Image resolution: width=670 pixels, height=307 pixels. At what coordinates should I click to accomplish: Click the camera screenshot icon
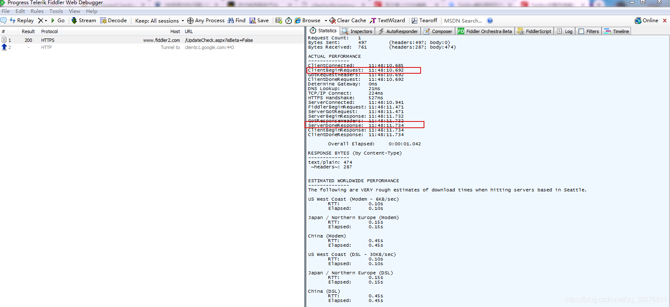pyautogui.click(x=279, y=21)
